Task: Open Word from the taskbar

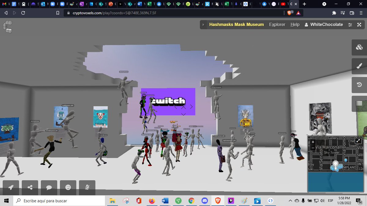Action: pyautogui.click(x=165, y=201)
